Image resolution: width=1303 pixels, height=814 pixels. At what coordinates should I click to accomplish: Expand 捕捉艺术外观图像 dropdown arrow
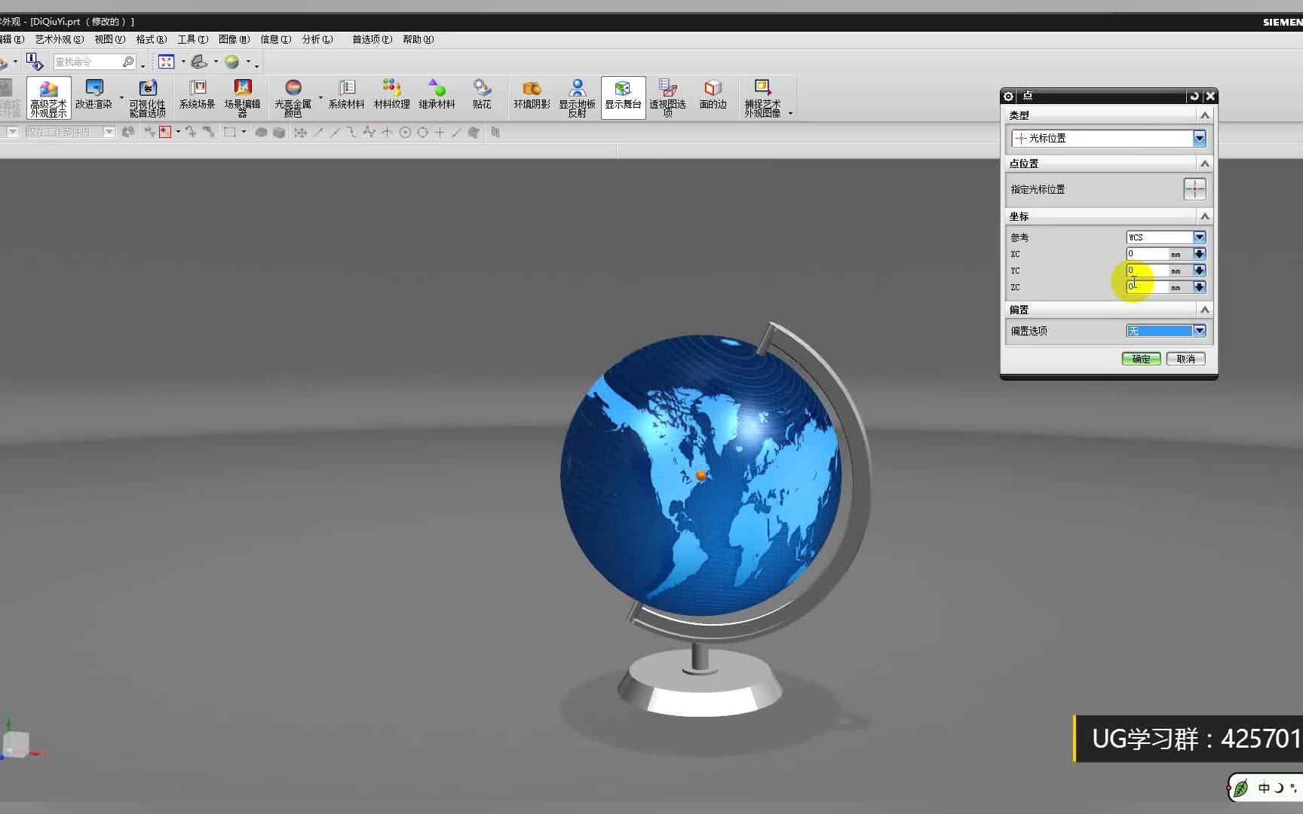tap(790, 114)
